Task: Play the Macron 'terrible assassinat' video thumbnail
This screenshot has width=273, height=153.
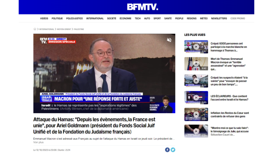Action: [196, 64]
